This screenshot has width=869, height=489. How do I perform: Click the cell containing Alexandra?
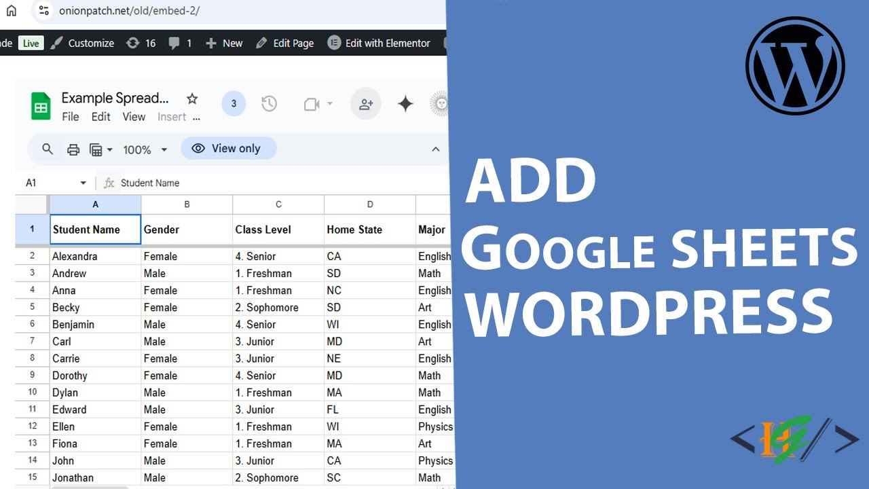tap(95, 257)
